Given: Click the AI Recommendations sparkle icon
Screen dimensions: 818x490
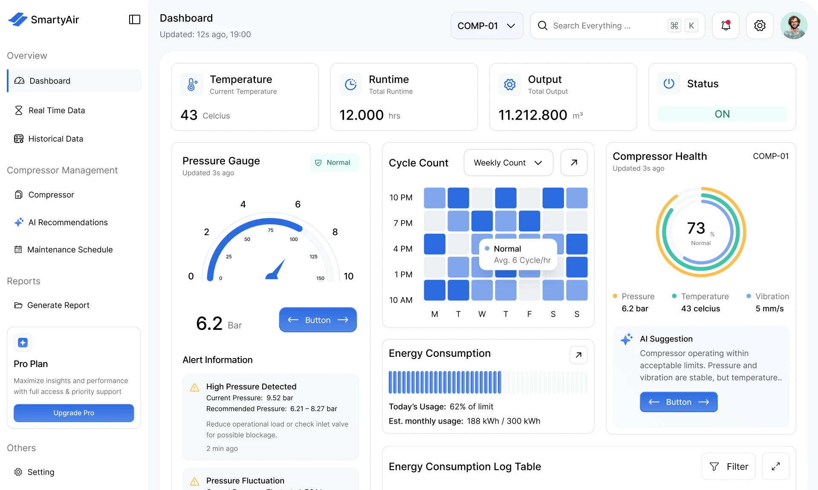Looking at the screenshot, I should 18,222.
